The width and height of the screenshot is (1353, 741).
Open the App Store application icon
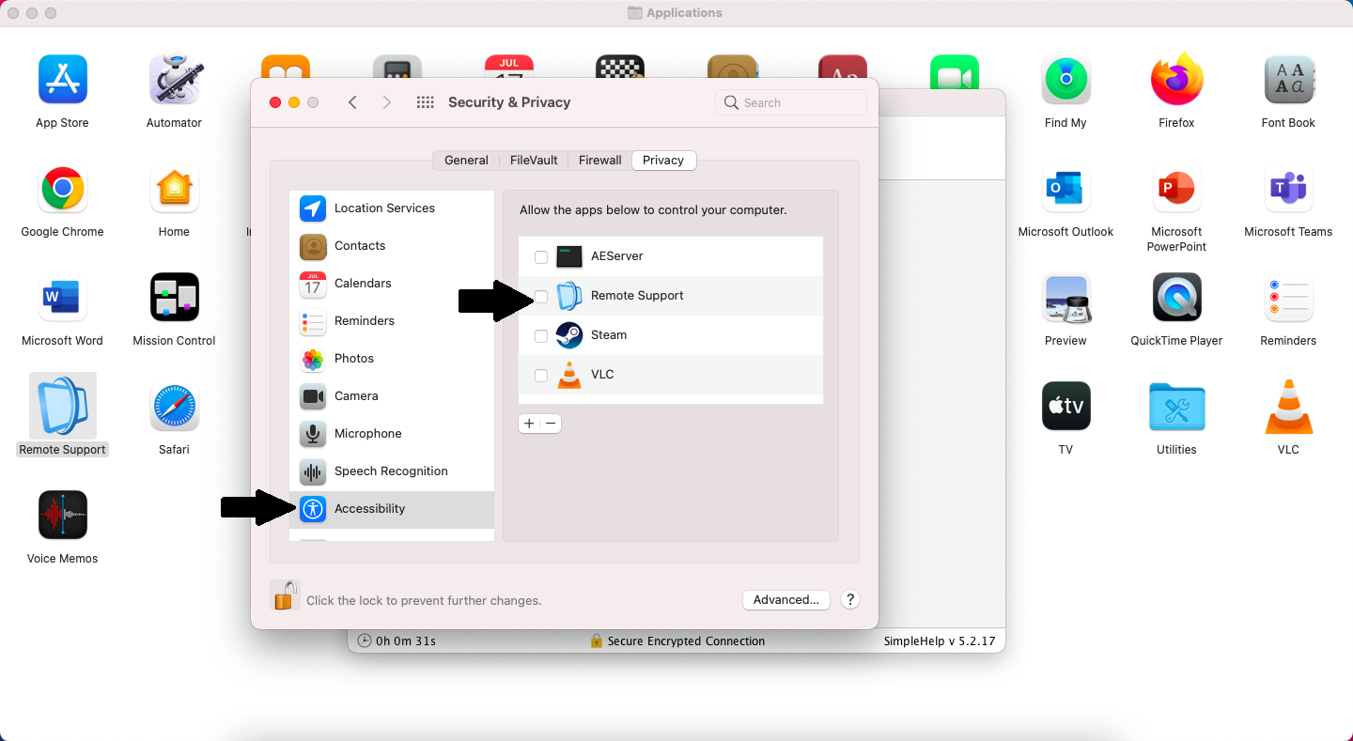point(62,80)
